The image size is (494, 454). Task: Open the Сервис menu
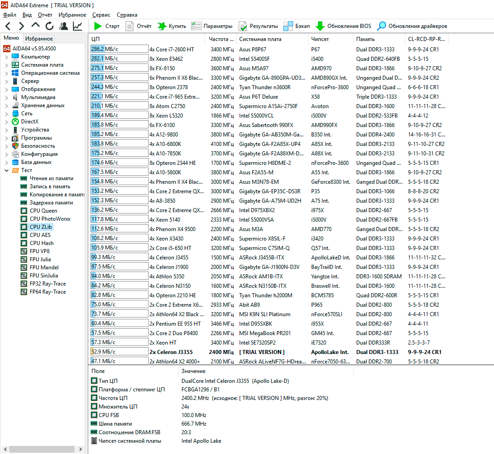pos(101,15)
